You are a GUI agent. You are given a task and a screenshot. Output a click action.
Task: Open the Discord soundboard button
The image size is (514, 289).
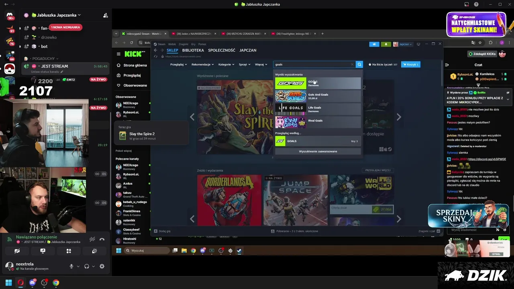[x=94, y=251]
